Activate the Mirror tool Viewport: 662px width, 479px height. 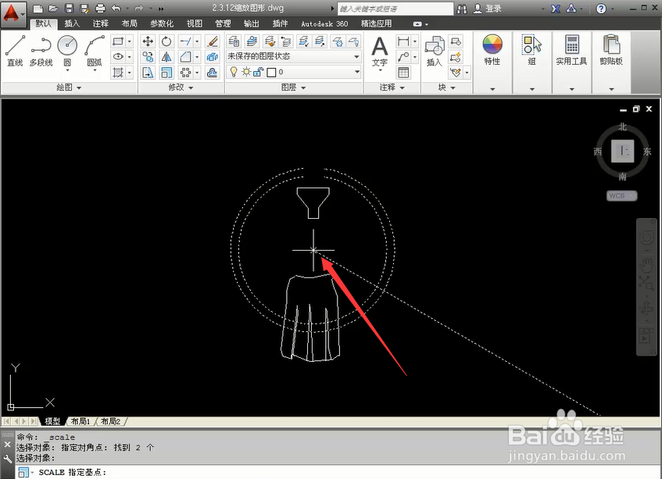[x=166, y=56]
